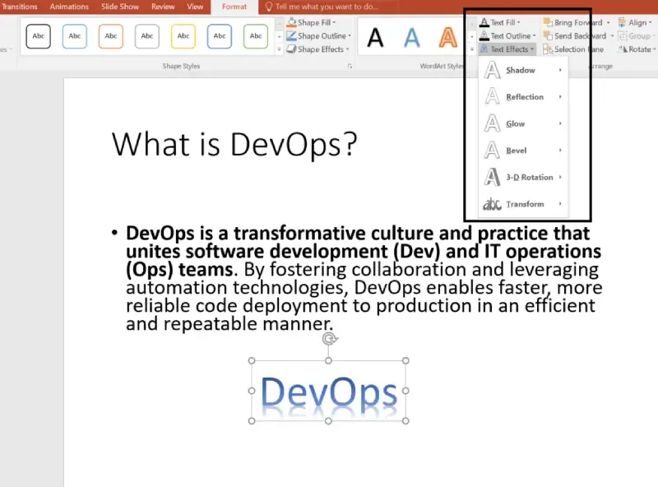Open the Reflection text effect submenu
Viewport: 658px width, 487px height.
tap(523, 97)
